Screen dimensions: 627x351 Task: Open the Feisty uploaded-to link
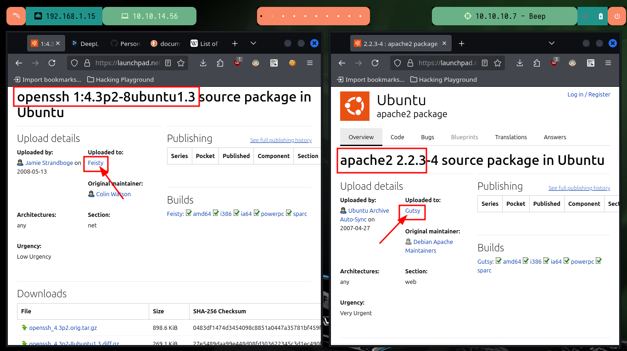[95, 163]
